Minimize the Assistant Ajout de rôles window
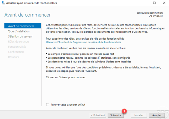The width and height of the screenshot is (169, 119). point(144,3)
